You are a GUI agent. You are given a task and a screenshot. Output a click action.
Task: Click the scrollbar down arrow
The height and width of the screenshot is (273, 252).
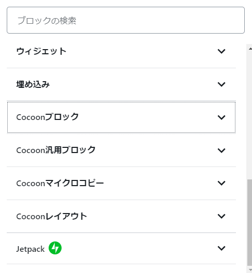point(250,270)
